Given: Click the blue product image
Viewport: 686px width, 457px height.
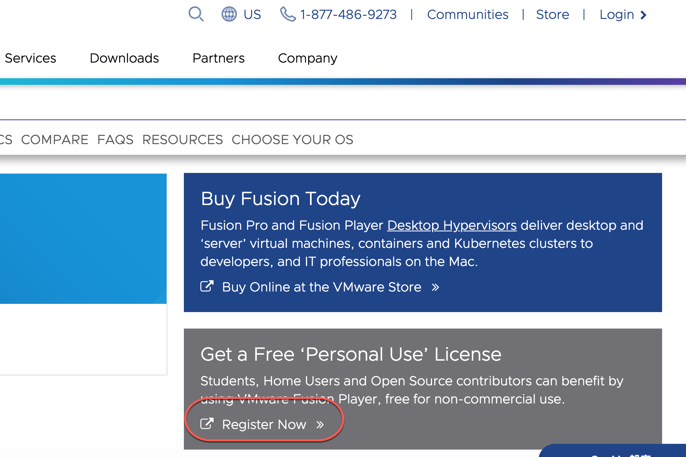Looking at the screenshot, I should pyautogui.click(x=82, y=239).
